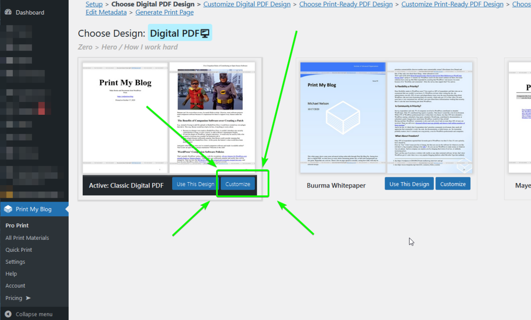Click the Buurma Whitepaper preview thumbnail
The image size is (531, 320).
(386, 117)
